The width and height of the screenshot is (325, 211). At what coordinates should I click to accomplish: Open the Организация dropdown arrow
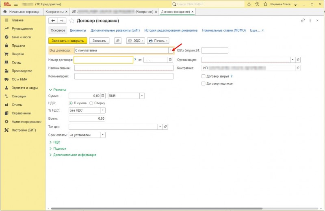tap(292, 60)
